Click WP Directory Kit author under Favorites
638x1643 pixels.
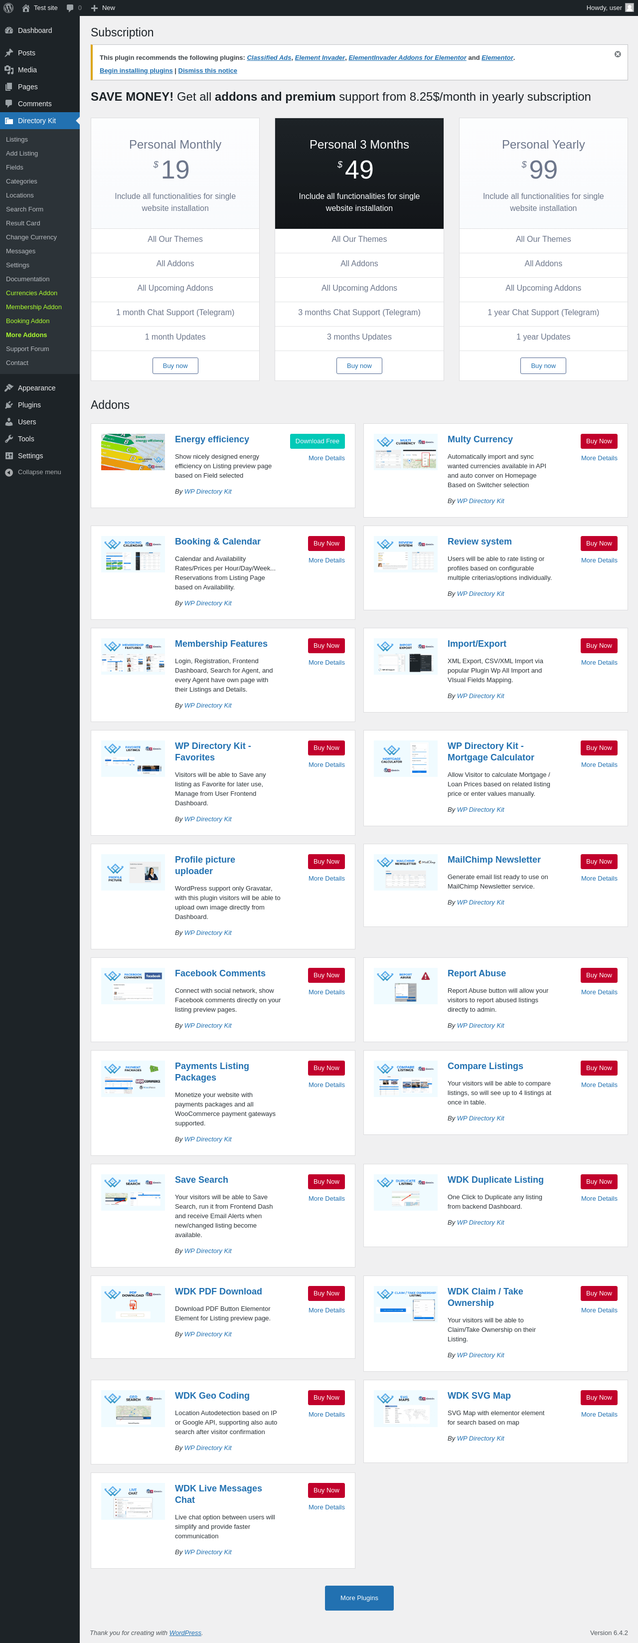[x=208, y=819]
